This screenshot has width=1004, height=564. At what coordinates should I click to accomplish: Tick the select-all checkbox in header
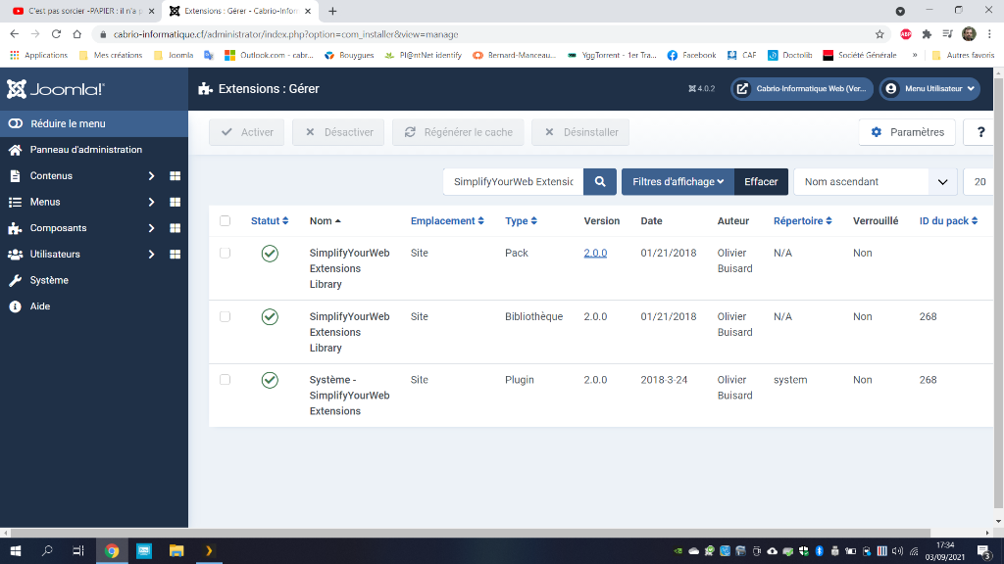[x=226, y=221]
